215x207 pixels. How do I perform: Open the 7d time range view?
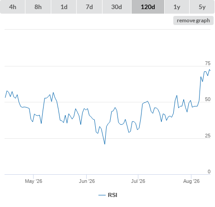point(89,7)
